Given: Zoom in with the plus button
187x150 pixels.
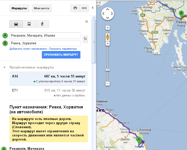Looking at the screenshot, I should tap(108, 44).
